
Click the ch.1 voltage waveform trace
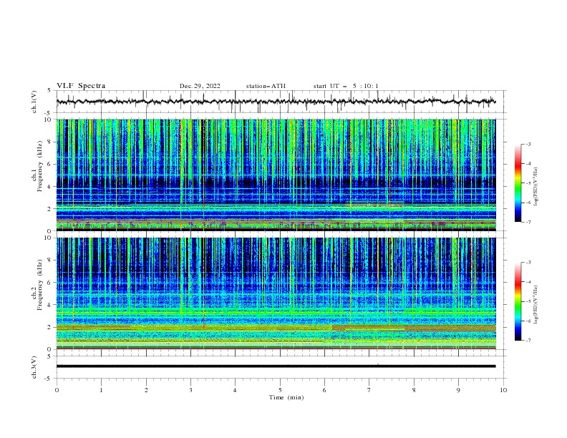pyautogui.click(x=276, y=102)
